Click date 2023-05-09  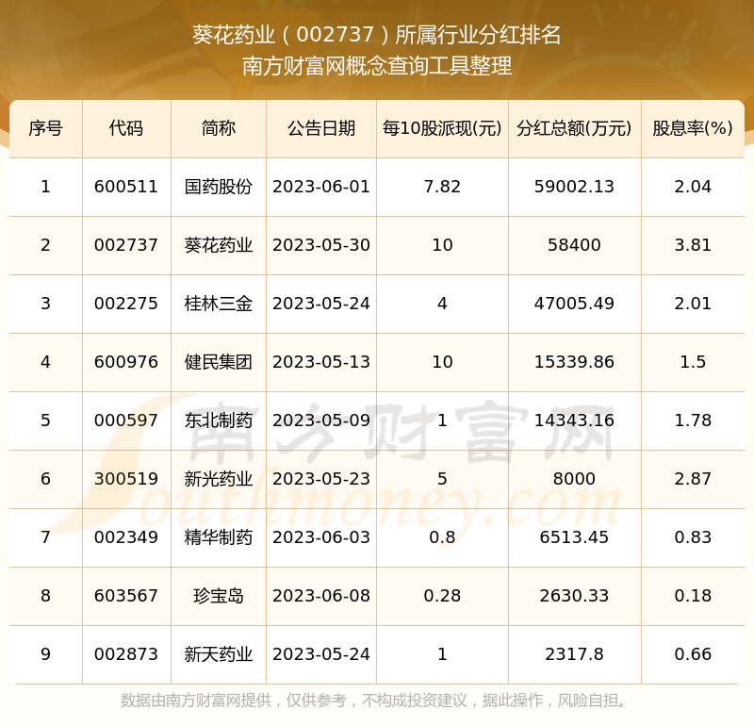[321, 421]
